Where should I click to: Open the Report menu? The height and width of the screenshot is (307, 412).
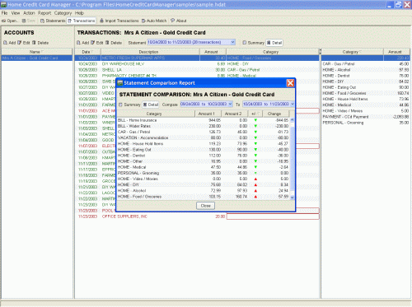click(x=44, y=13)
